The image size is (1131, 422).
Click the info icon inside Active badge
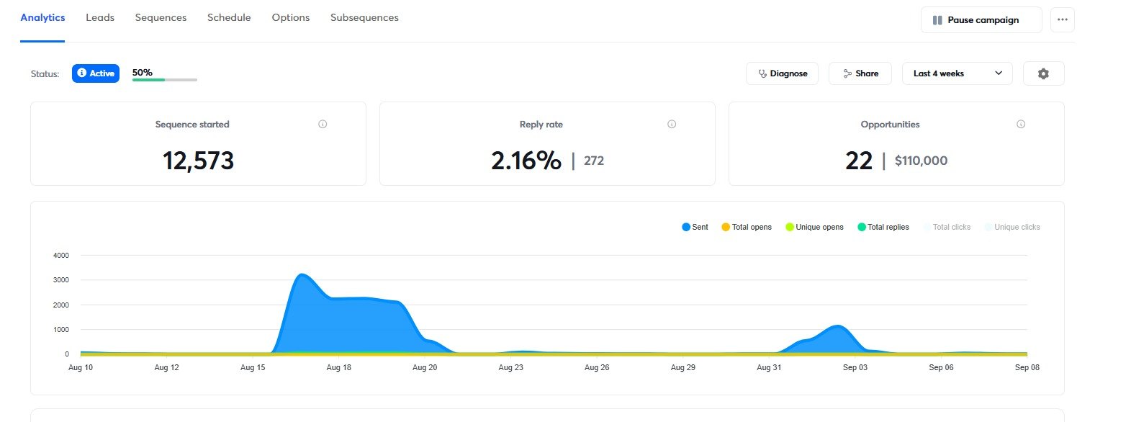pyautogui.click(x=81, y=73)
